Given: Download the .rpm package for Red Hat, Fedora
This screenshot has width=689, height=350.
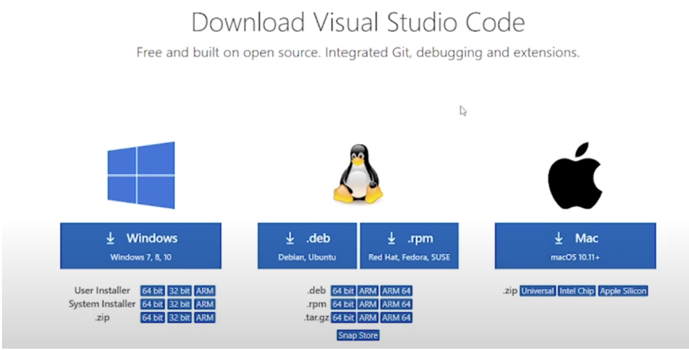Looking at the screenshot, I should [x=409, y=245].
